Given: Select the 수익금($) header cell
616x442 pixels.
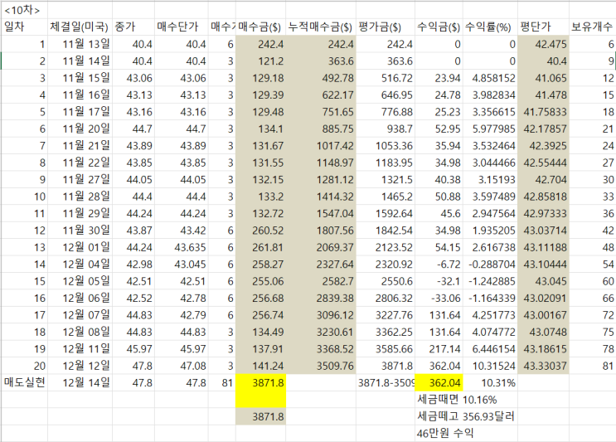Looking at the screenshot, I should coord(439,27).
